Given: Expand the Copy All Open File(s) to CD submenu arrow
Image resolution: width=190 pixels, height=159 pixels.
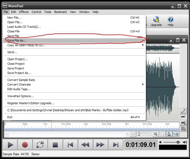Looking at the screenshot, I should point(143,45).
